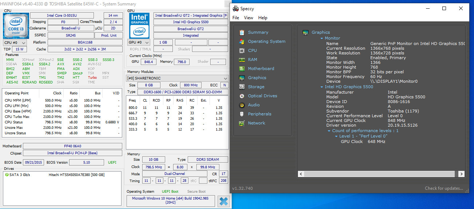Click the Secure Boot label
Image resolution: width=474 pixels, height=209 pixels.
pos(196,191)
